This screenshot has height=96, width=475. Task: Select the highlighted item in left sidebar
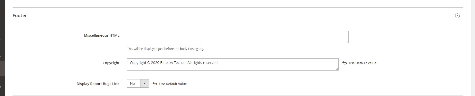2,68
